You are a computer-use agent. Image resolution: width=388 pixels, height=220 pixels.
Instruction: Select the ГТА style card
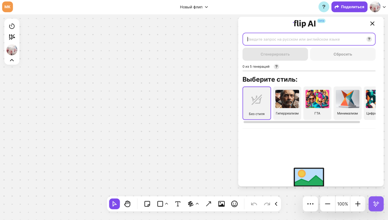point(317,103)
